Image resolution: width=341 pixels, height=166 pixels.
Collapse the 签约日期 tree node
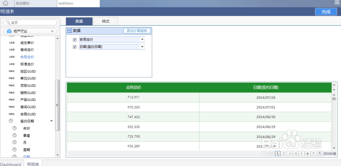(51, 121)
